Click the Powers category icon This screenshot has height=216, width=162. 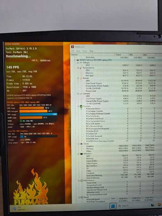click(81, 78)
